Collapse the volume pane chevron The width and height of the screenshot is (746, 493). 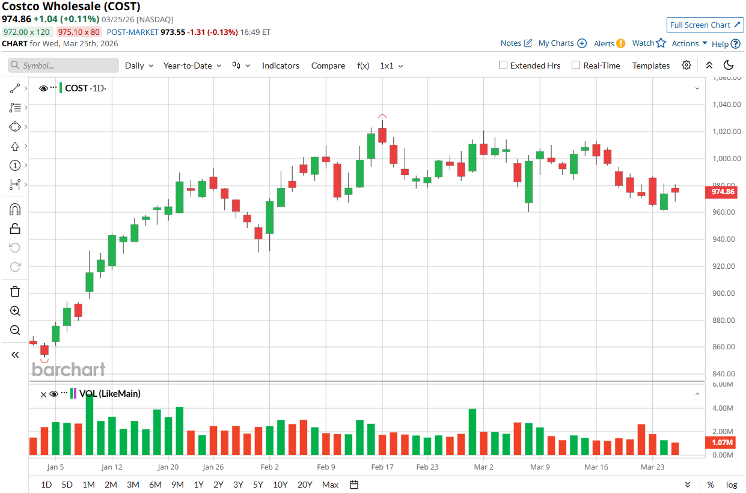(697, 394)
